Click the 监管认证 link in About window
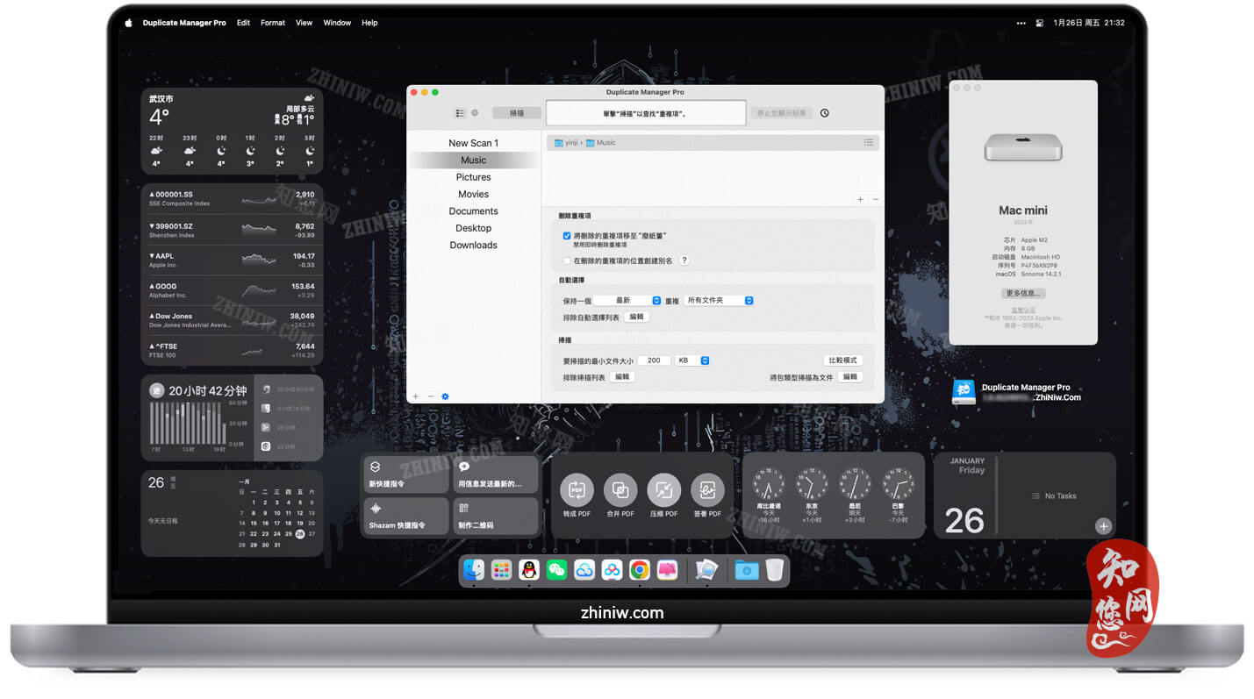 pos(1022,310)
